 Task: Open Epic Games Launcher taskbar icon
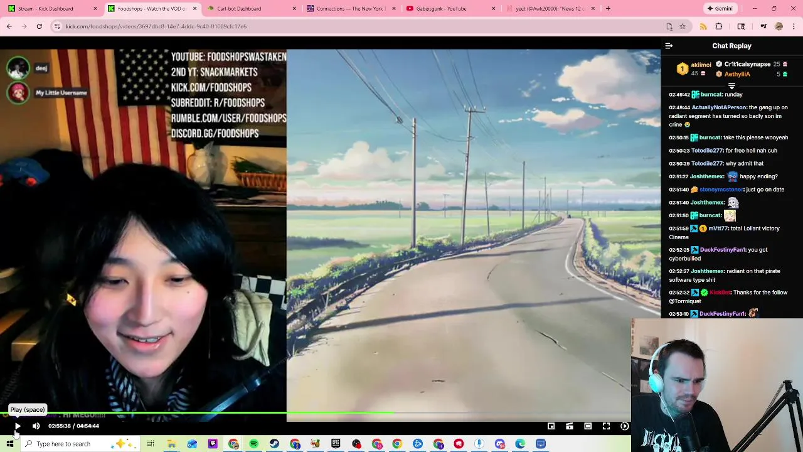(336, 444)
